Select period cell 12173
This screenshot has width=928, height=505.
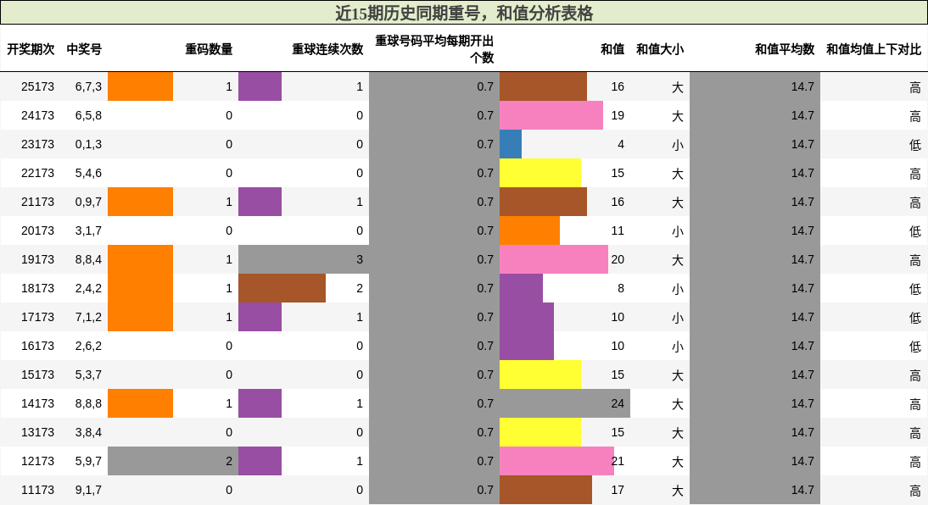pos(37,461)
